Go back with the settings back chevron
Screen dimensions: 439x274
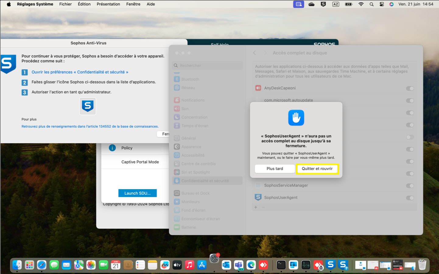click(255, 53)
